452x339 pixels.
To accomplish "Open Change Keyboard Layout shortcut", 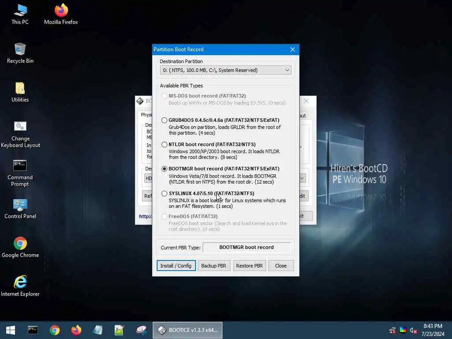I will click(20, 134).
